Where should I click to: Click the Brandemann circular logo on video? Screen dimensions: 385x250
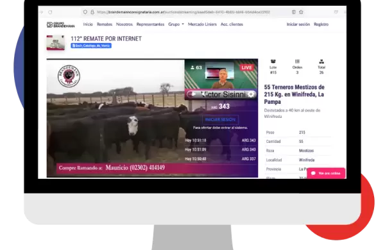pyautogui.click(x=69, y=76)
